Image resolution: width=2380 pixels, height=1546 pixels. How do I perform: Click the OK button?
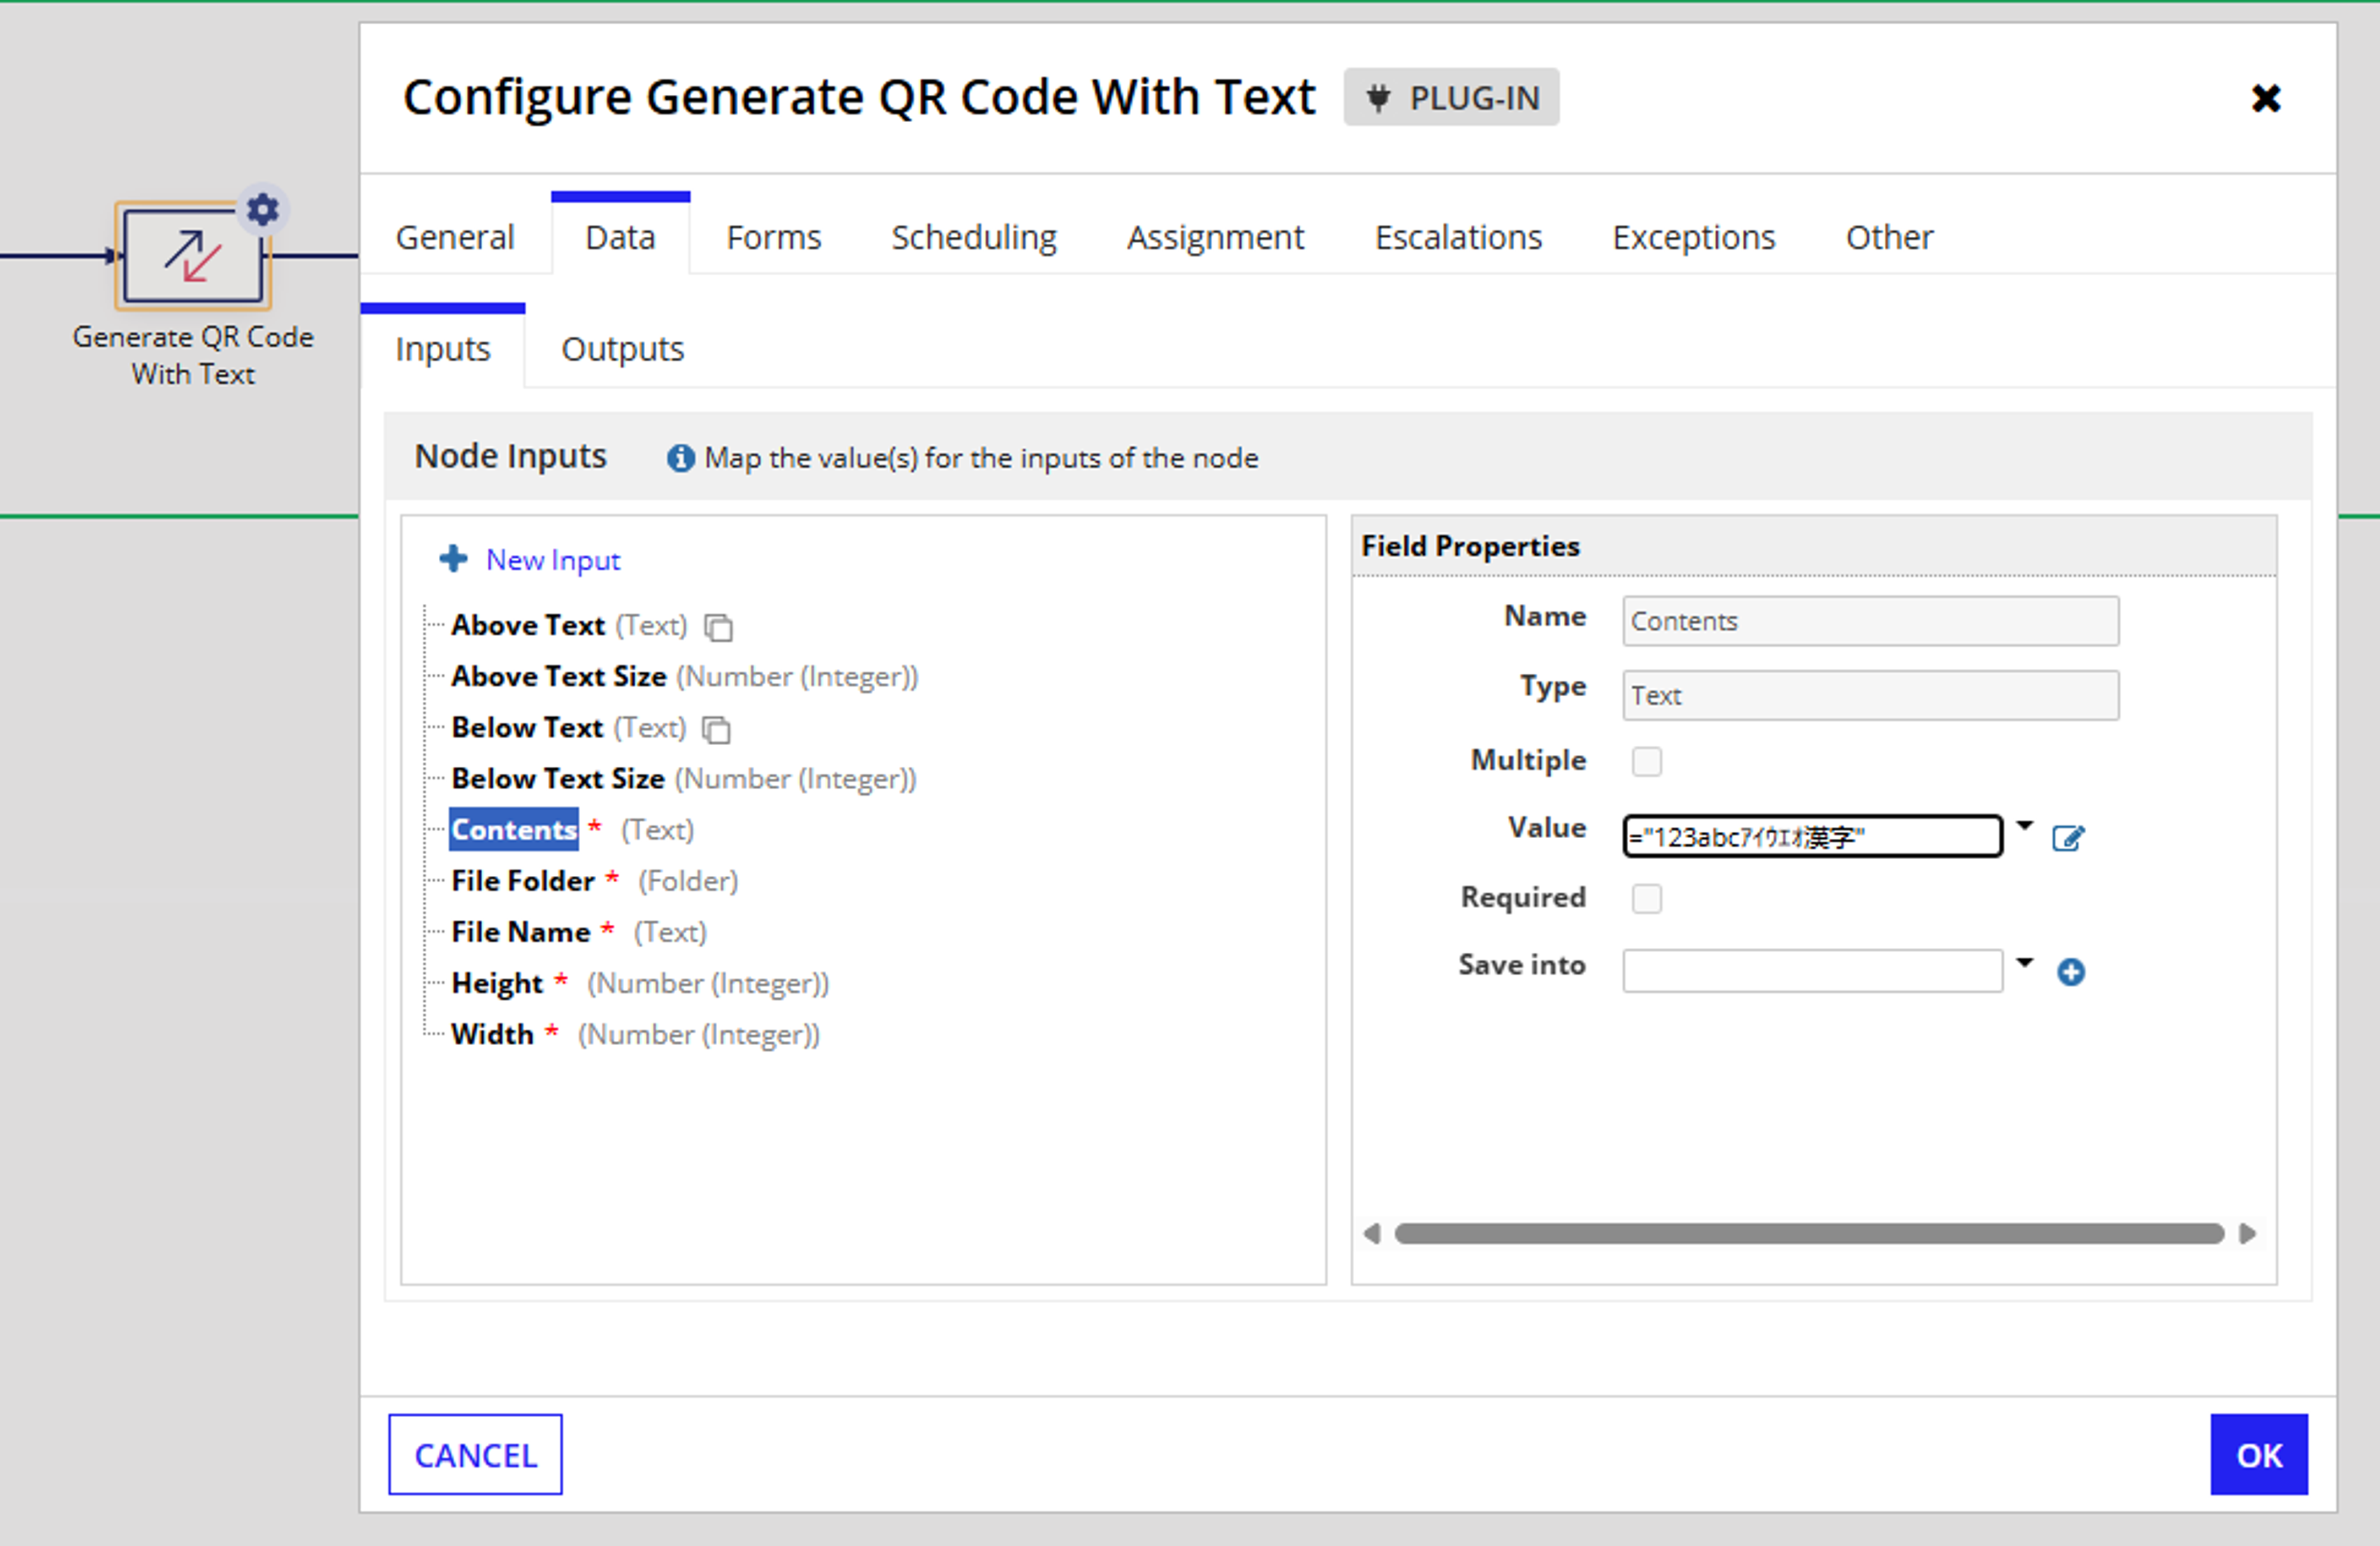pos(2259,1455)
